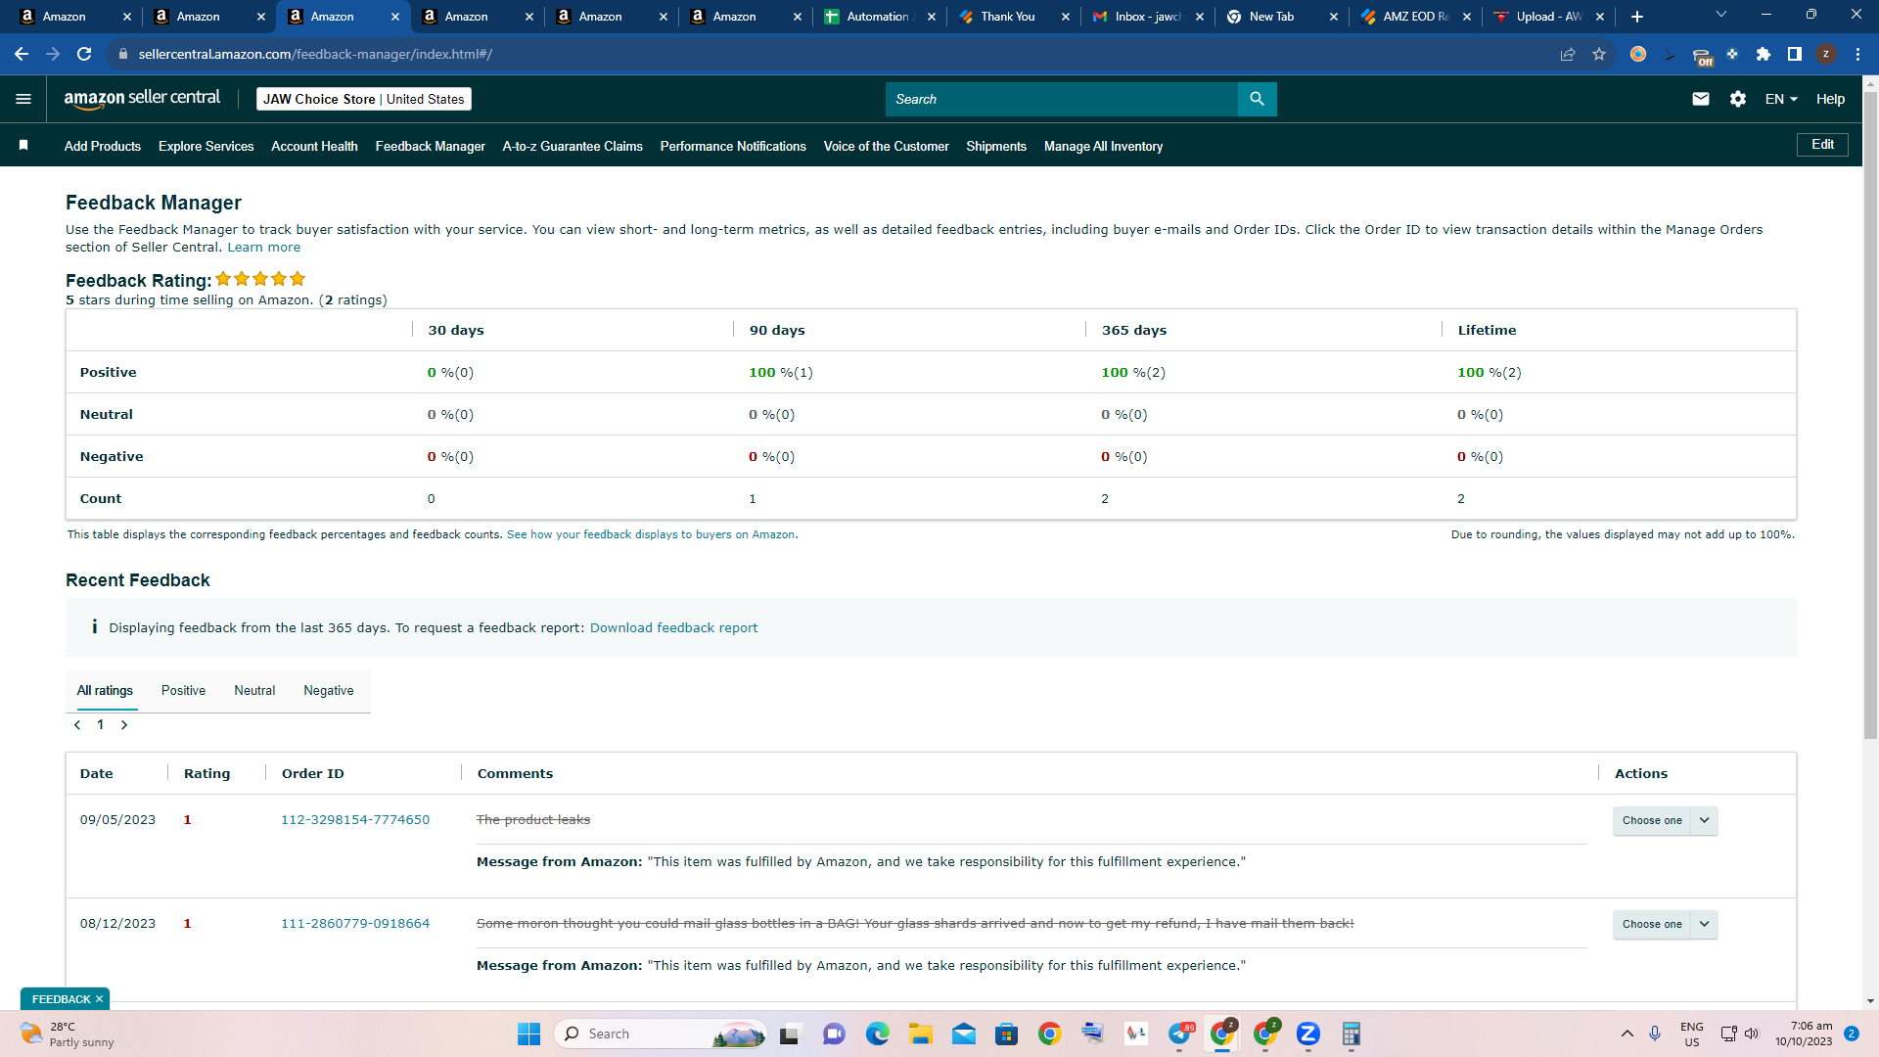Switch to the Neutral feedback tab
1879x1057 pixels.
tap(254, 690)
